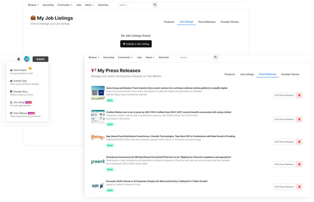Edit the Cheetah Technologies press release
The width and height of the screenshot is (314, 202).
(x=284, y=142)
